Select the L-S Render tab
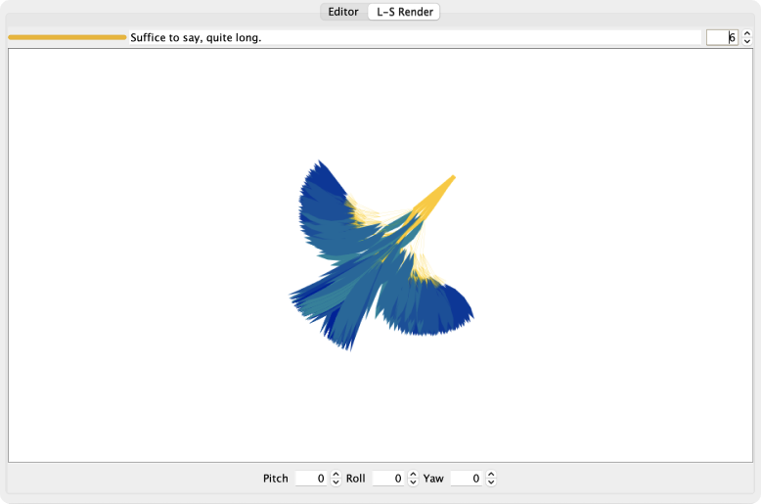The height and width of the screenshot is (504, 761). (x=404, y=12)
